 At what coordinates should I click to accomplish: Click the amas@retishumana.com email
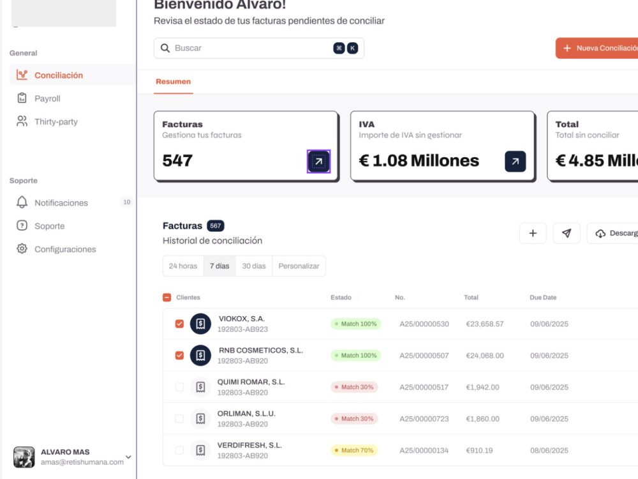(82, 462)
